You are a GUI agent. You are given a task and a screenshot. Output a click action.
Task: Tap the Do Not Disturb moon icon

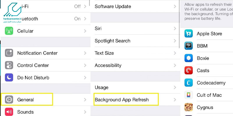[x=9, y=78]
